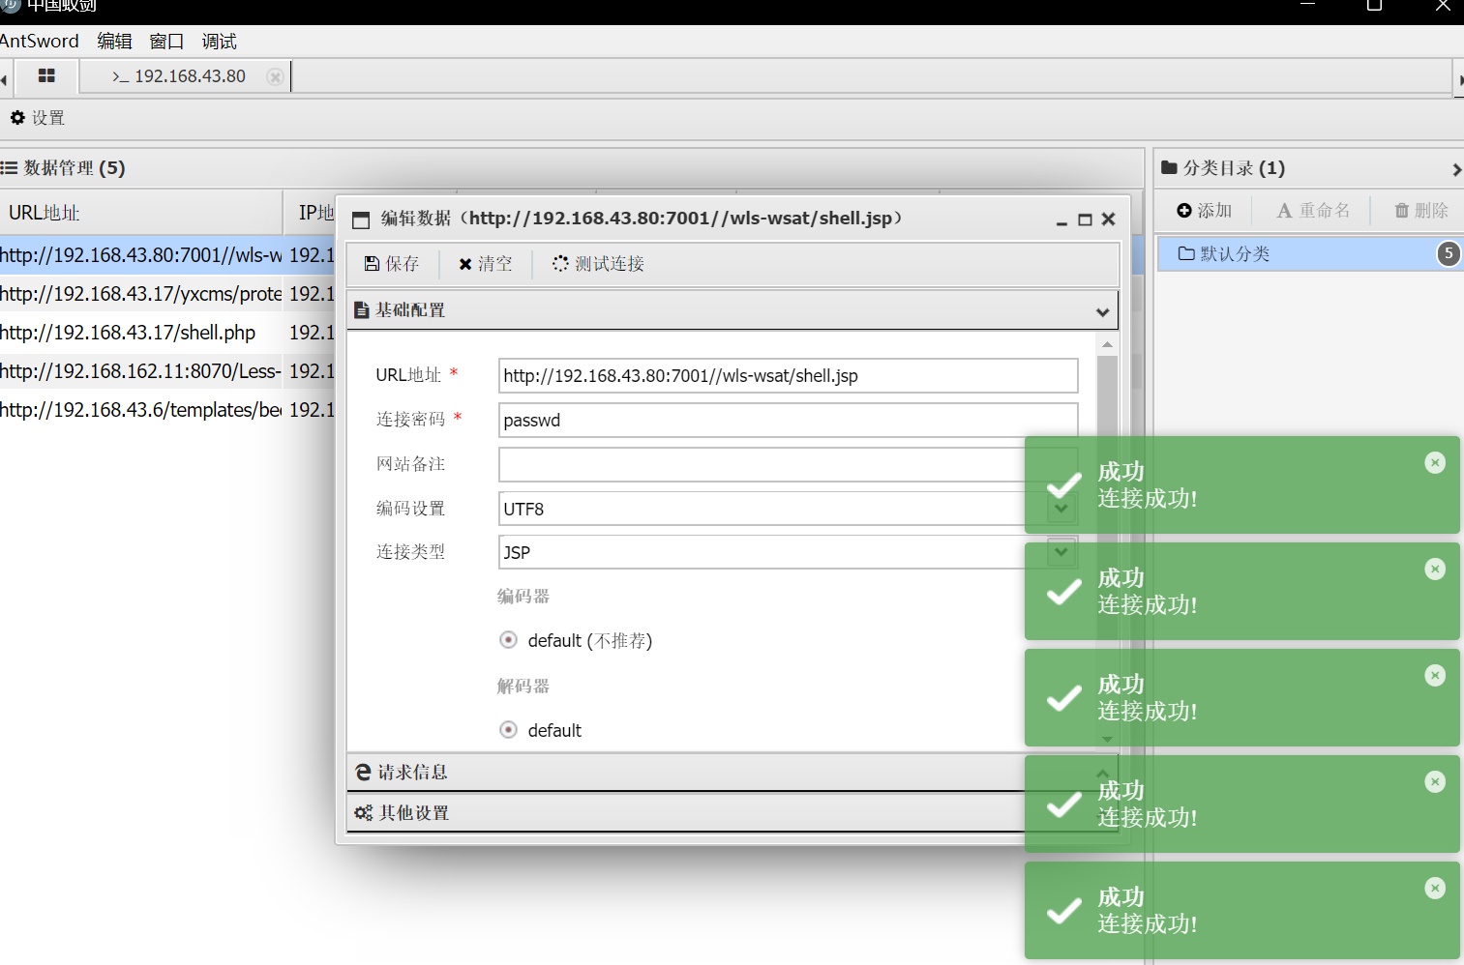Select the 192.168.43.17/shell.php row
Viewport: 1464px width, 965px height.
167,333
